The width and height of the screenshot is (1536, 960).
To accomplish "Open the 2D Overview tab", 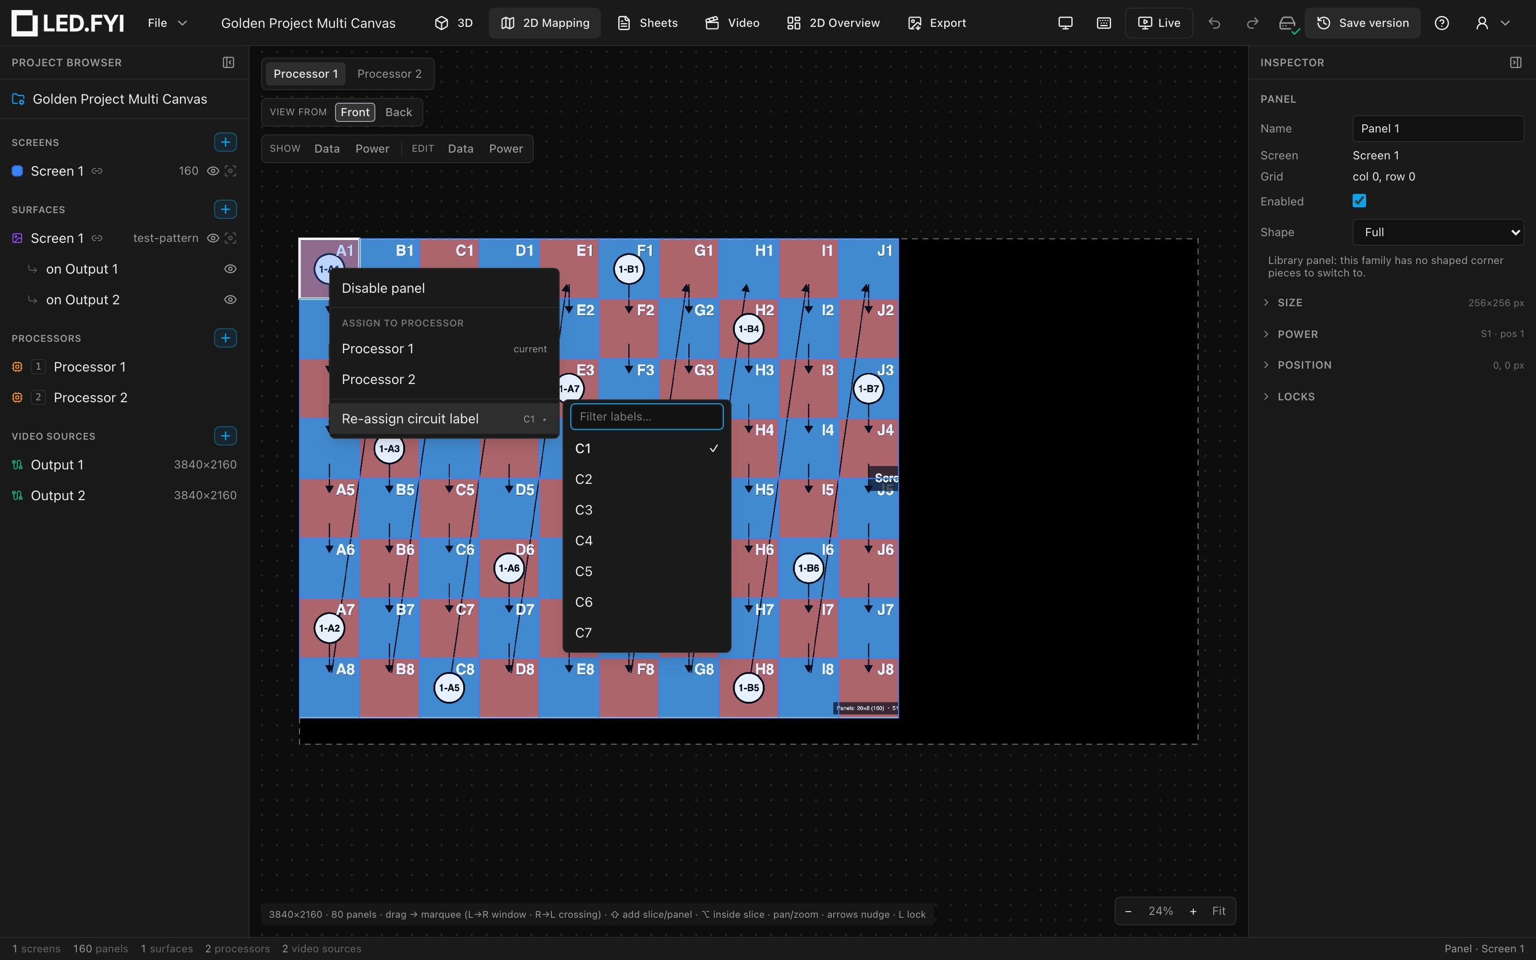I will [833, 23].
